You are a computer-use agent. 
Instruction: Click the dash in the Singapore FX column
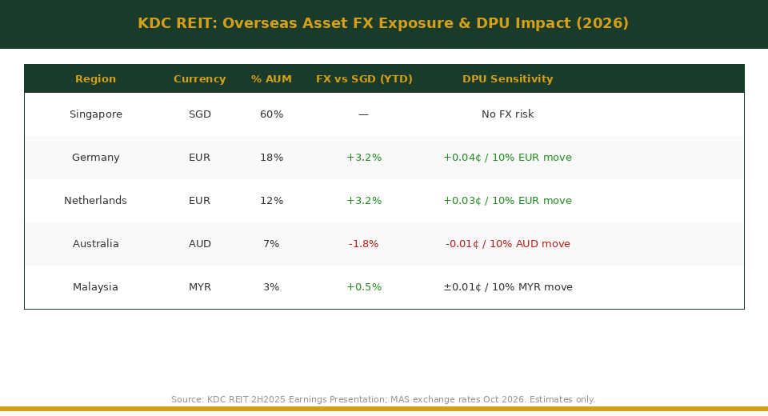363,114
